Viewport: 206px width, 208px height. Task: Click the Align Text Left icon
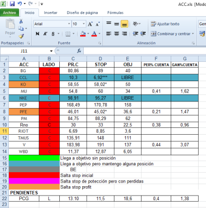pos(109,34)
